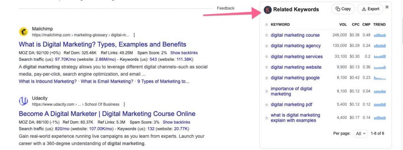Show backlinks for Mailchimp result
Viewport: 403px width, 150px height.
tap(184, 53)
